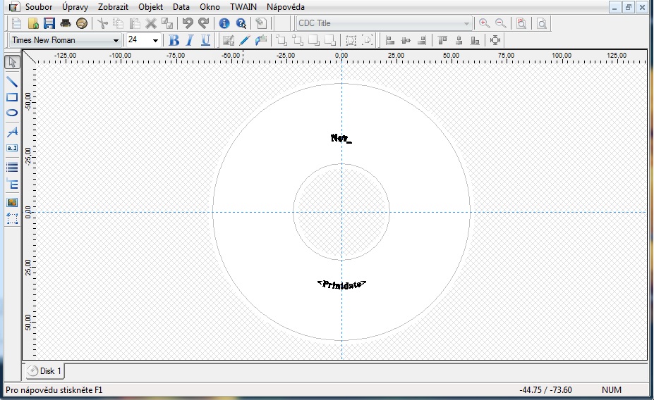
Task: Select the Rectangle tool
Action: (12, 97)
